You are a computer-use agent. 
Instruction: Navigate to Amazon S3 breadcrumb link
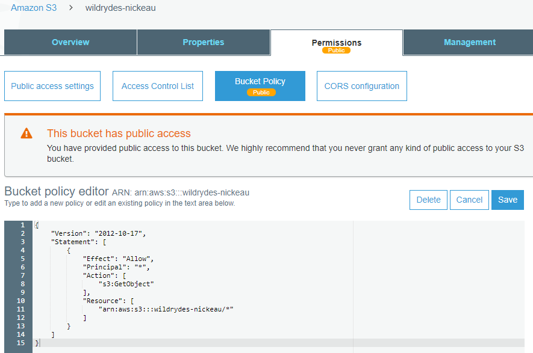click(34, 8)
